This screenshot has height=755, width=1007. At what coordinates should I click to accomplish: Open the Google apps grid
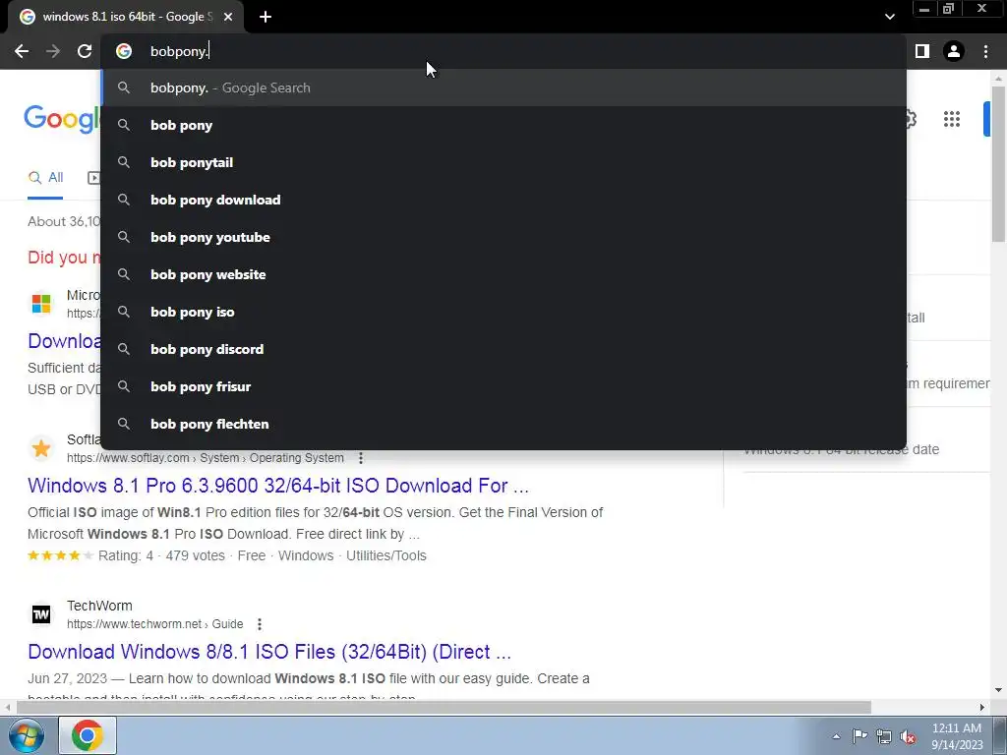[x=952, y=119]
